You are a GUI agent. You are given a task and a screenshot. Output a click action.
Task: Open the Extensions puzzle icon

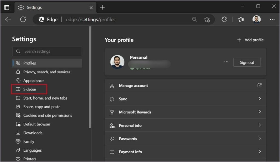tap(224, 19)
